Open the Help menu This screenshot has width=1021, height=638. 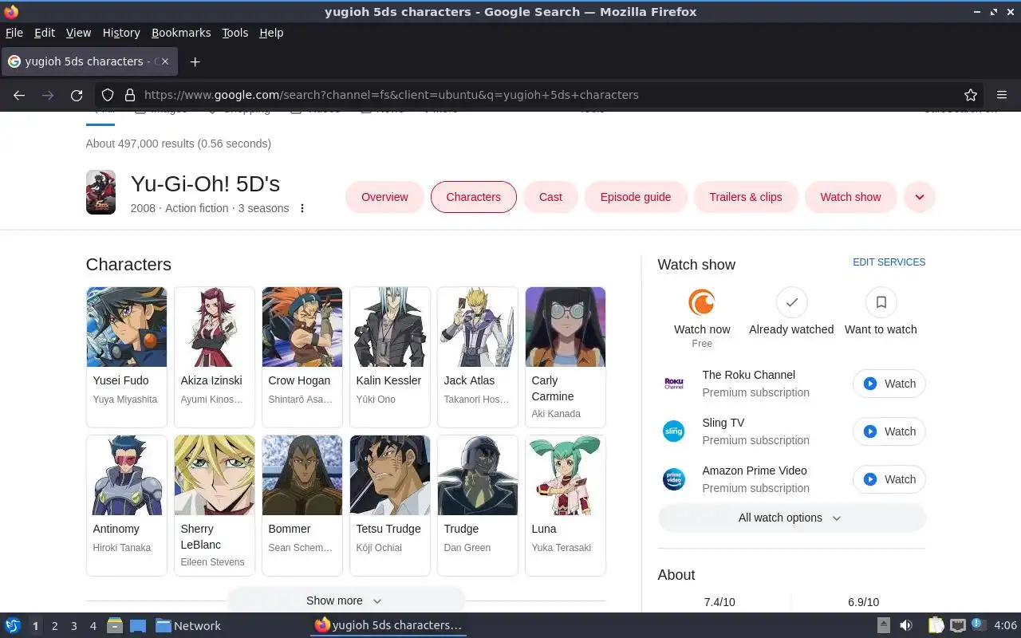point(271,33)
